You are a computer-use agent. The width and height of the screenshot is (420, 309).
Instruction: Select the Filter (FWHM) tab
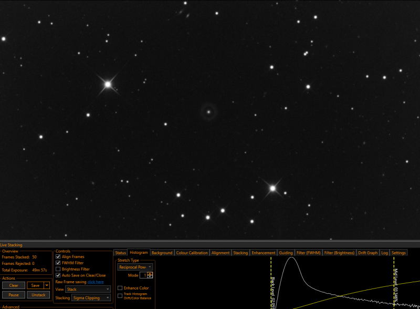308,253
